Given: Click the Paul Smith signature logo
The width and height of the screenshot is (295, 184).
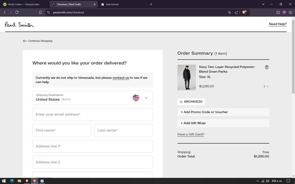Looking at the screenshot, I should [19, 24].
